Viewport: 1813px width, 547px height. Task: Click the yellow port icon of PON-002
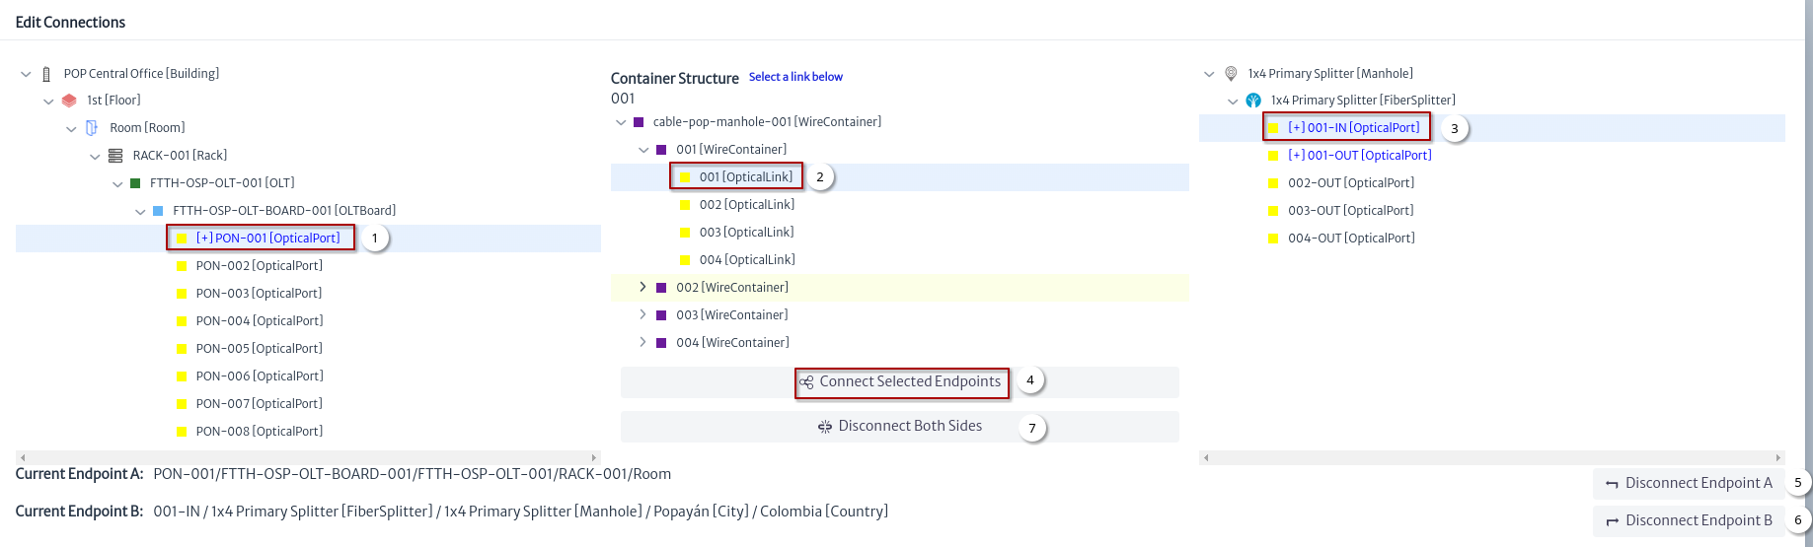click(x=182, y=266)
